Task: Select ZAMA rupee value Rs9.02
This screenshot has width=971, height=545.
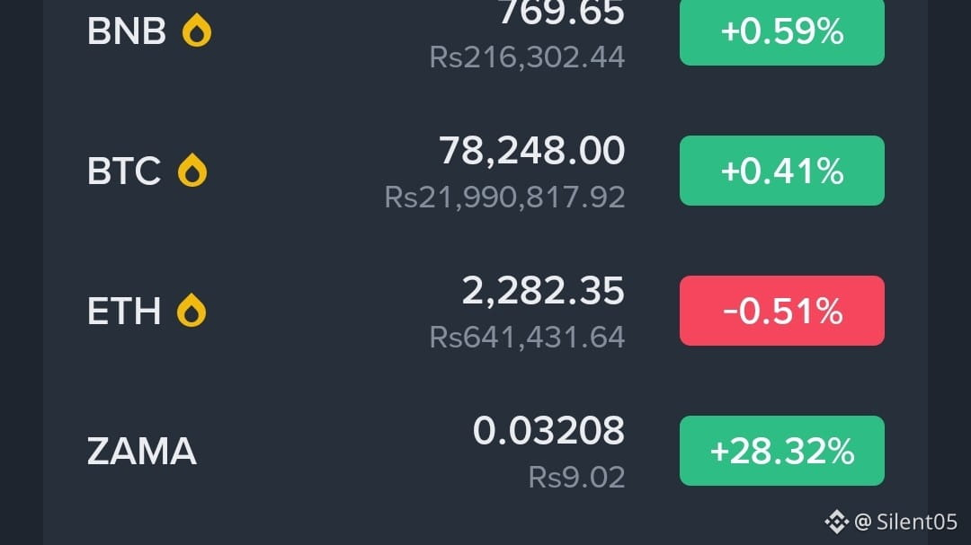Action: [x=576, y=477]
